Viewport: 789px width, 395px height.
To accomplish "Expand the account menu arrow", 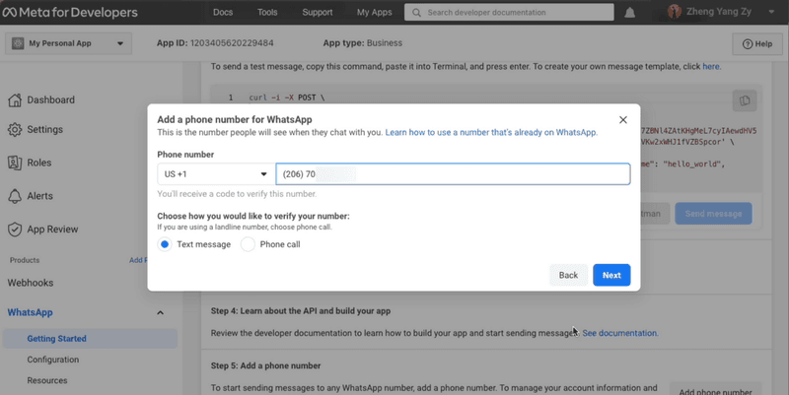I will [771, 12].
